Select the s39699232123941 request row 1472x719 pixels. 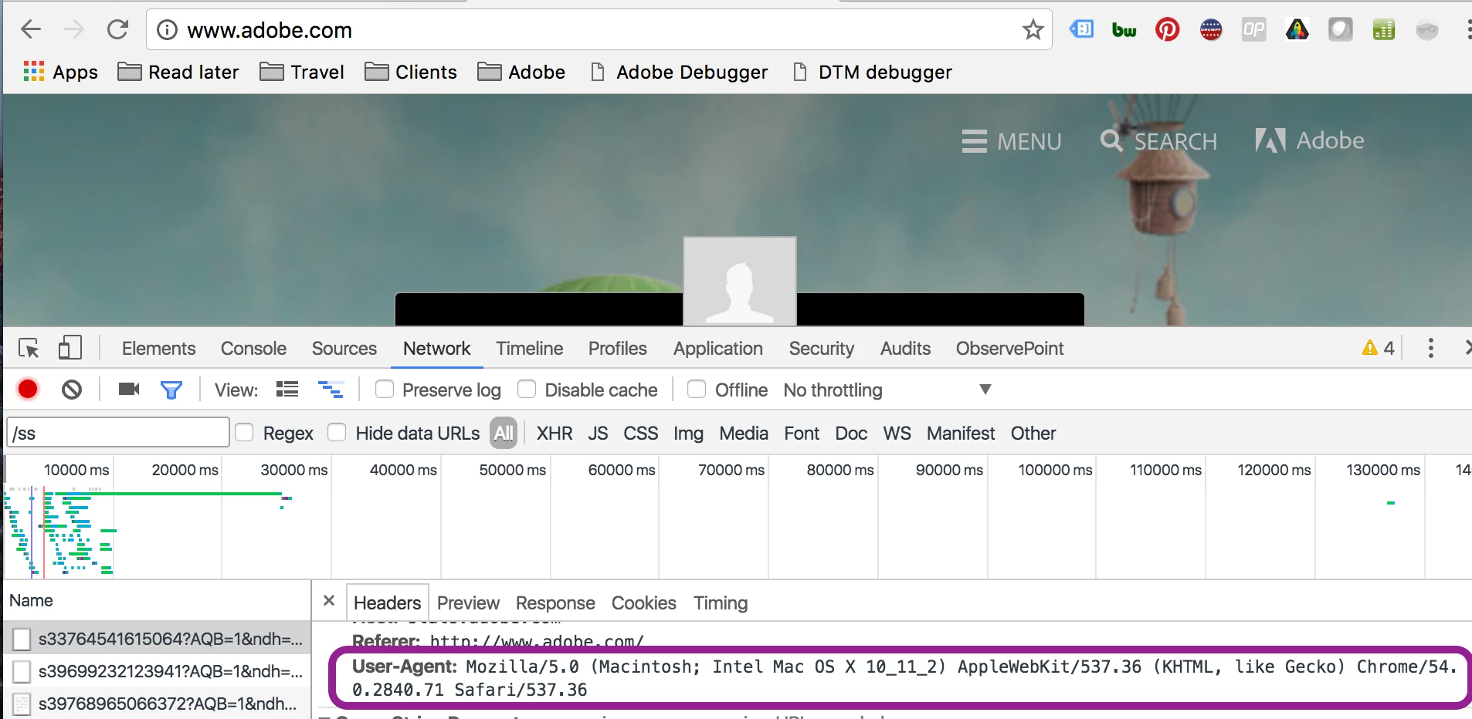tap(158, 671)
